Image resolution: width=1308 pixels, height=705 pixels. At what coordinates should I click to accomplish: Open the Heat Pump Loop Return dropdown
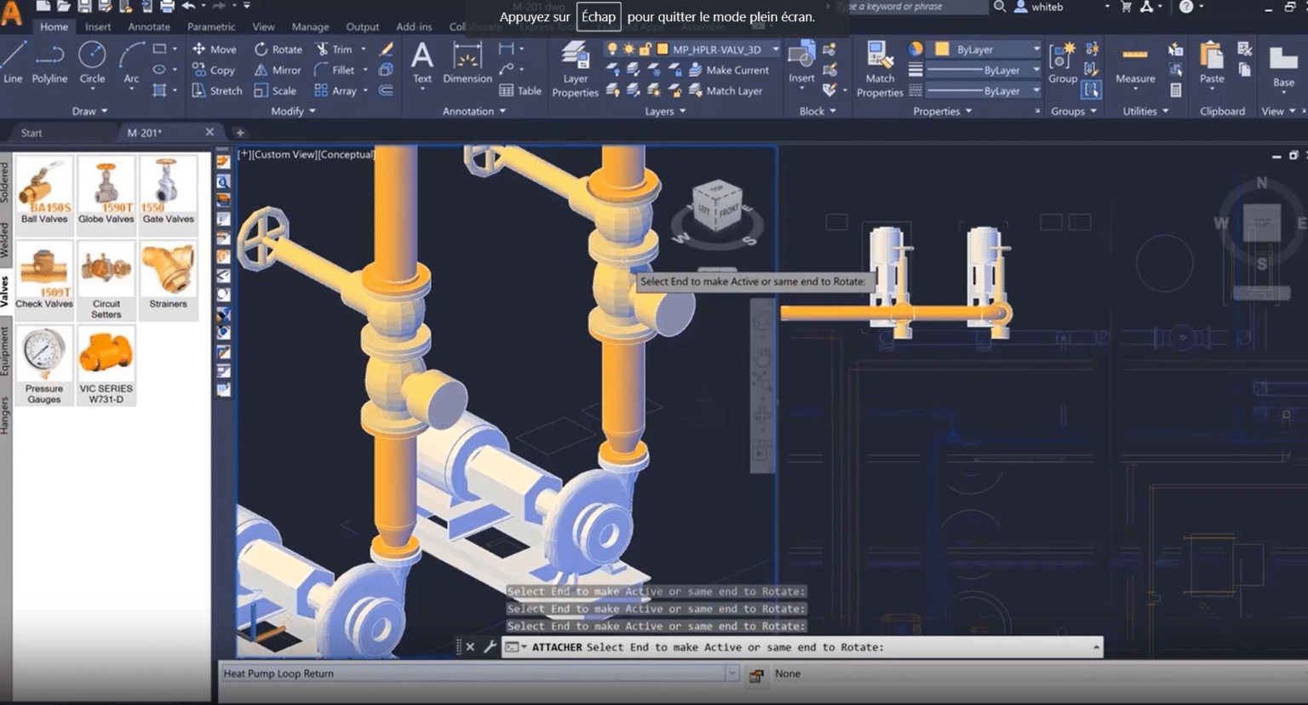coord(731,673)
